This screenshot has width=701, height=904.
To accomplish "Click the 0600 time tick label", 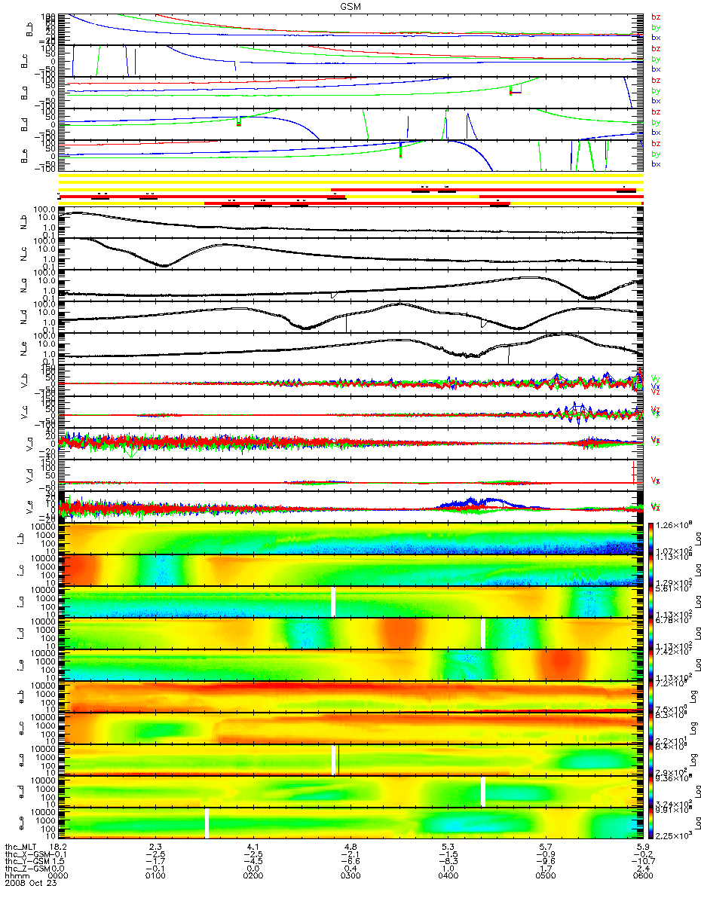I will [642, 875].
